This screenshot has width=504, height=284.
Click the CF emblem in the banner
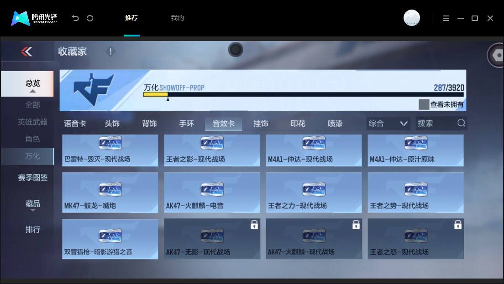(x=94, y=89)
